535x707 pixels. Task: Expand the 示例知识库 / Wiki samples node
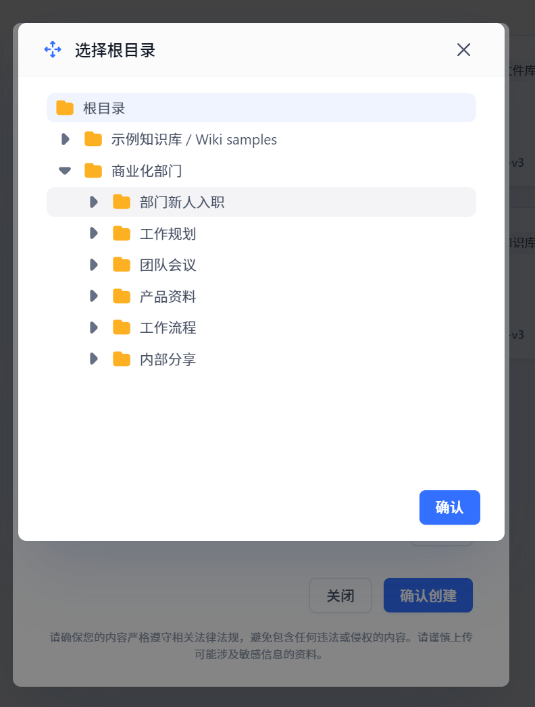(65, 140)
